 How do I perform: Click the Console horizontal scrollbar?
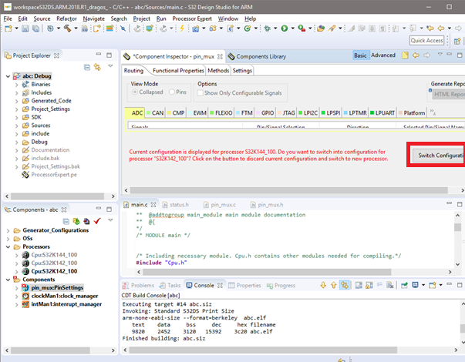(x=263, y=350)
